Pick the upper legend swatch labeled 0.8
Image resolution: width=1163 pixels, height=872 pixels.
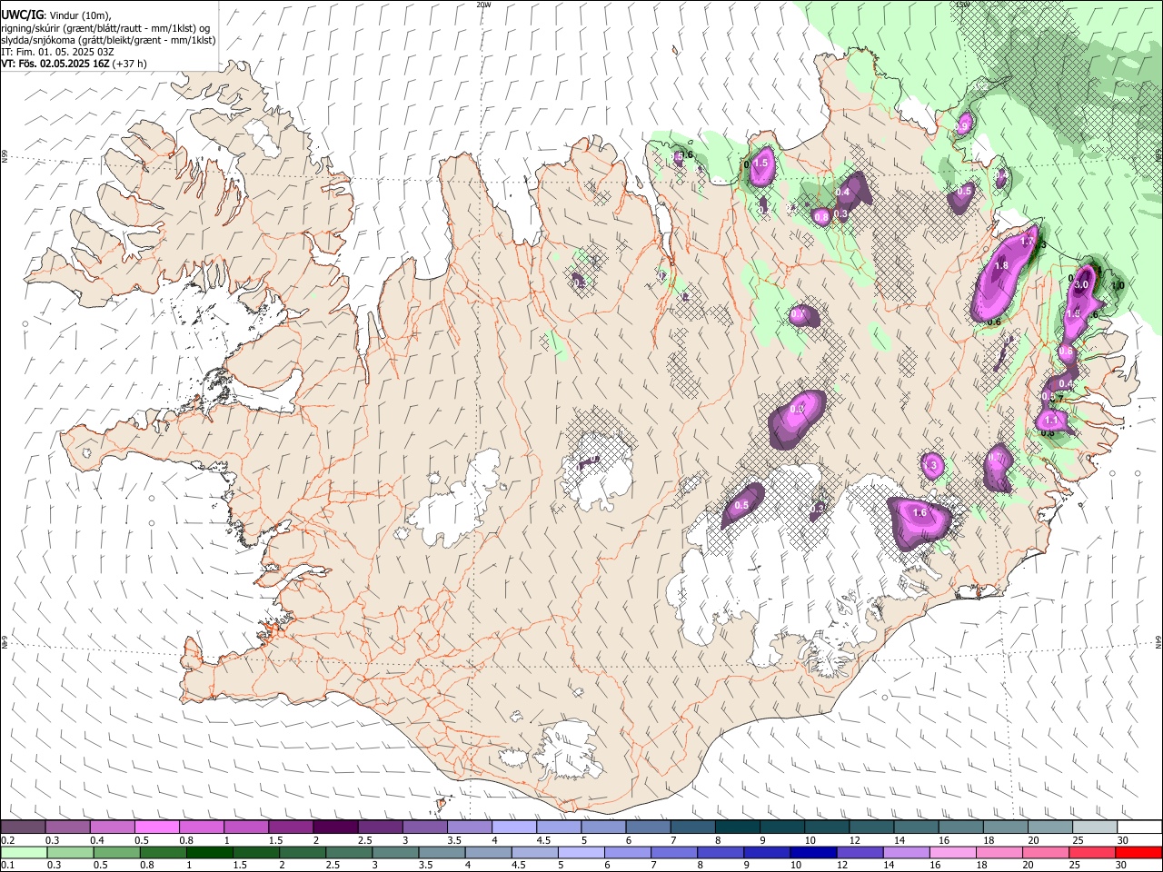(202, 827)
